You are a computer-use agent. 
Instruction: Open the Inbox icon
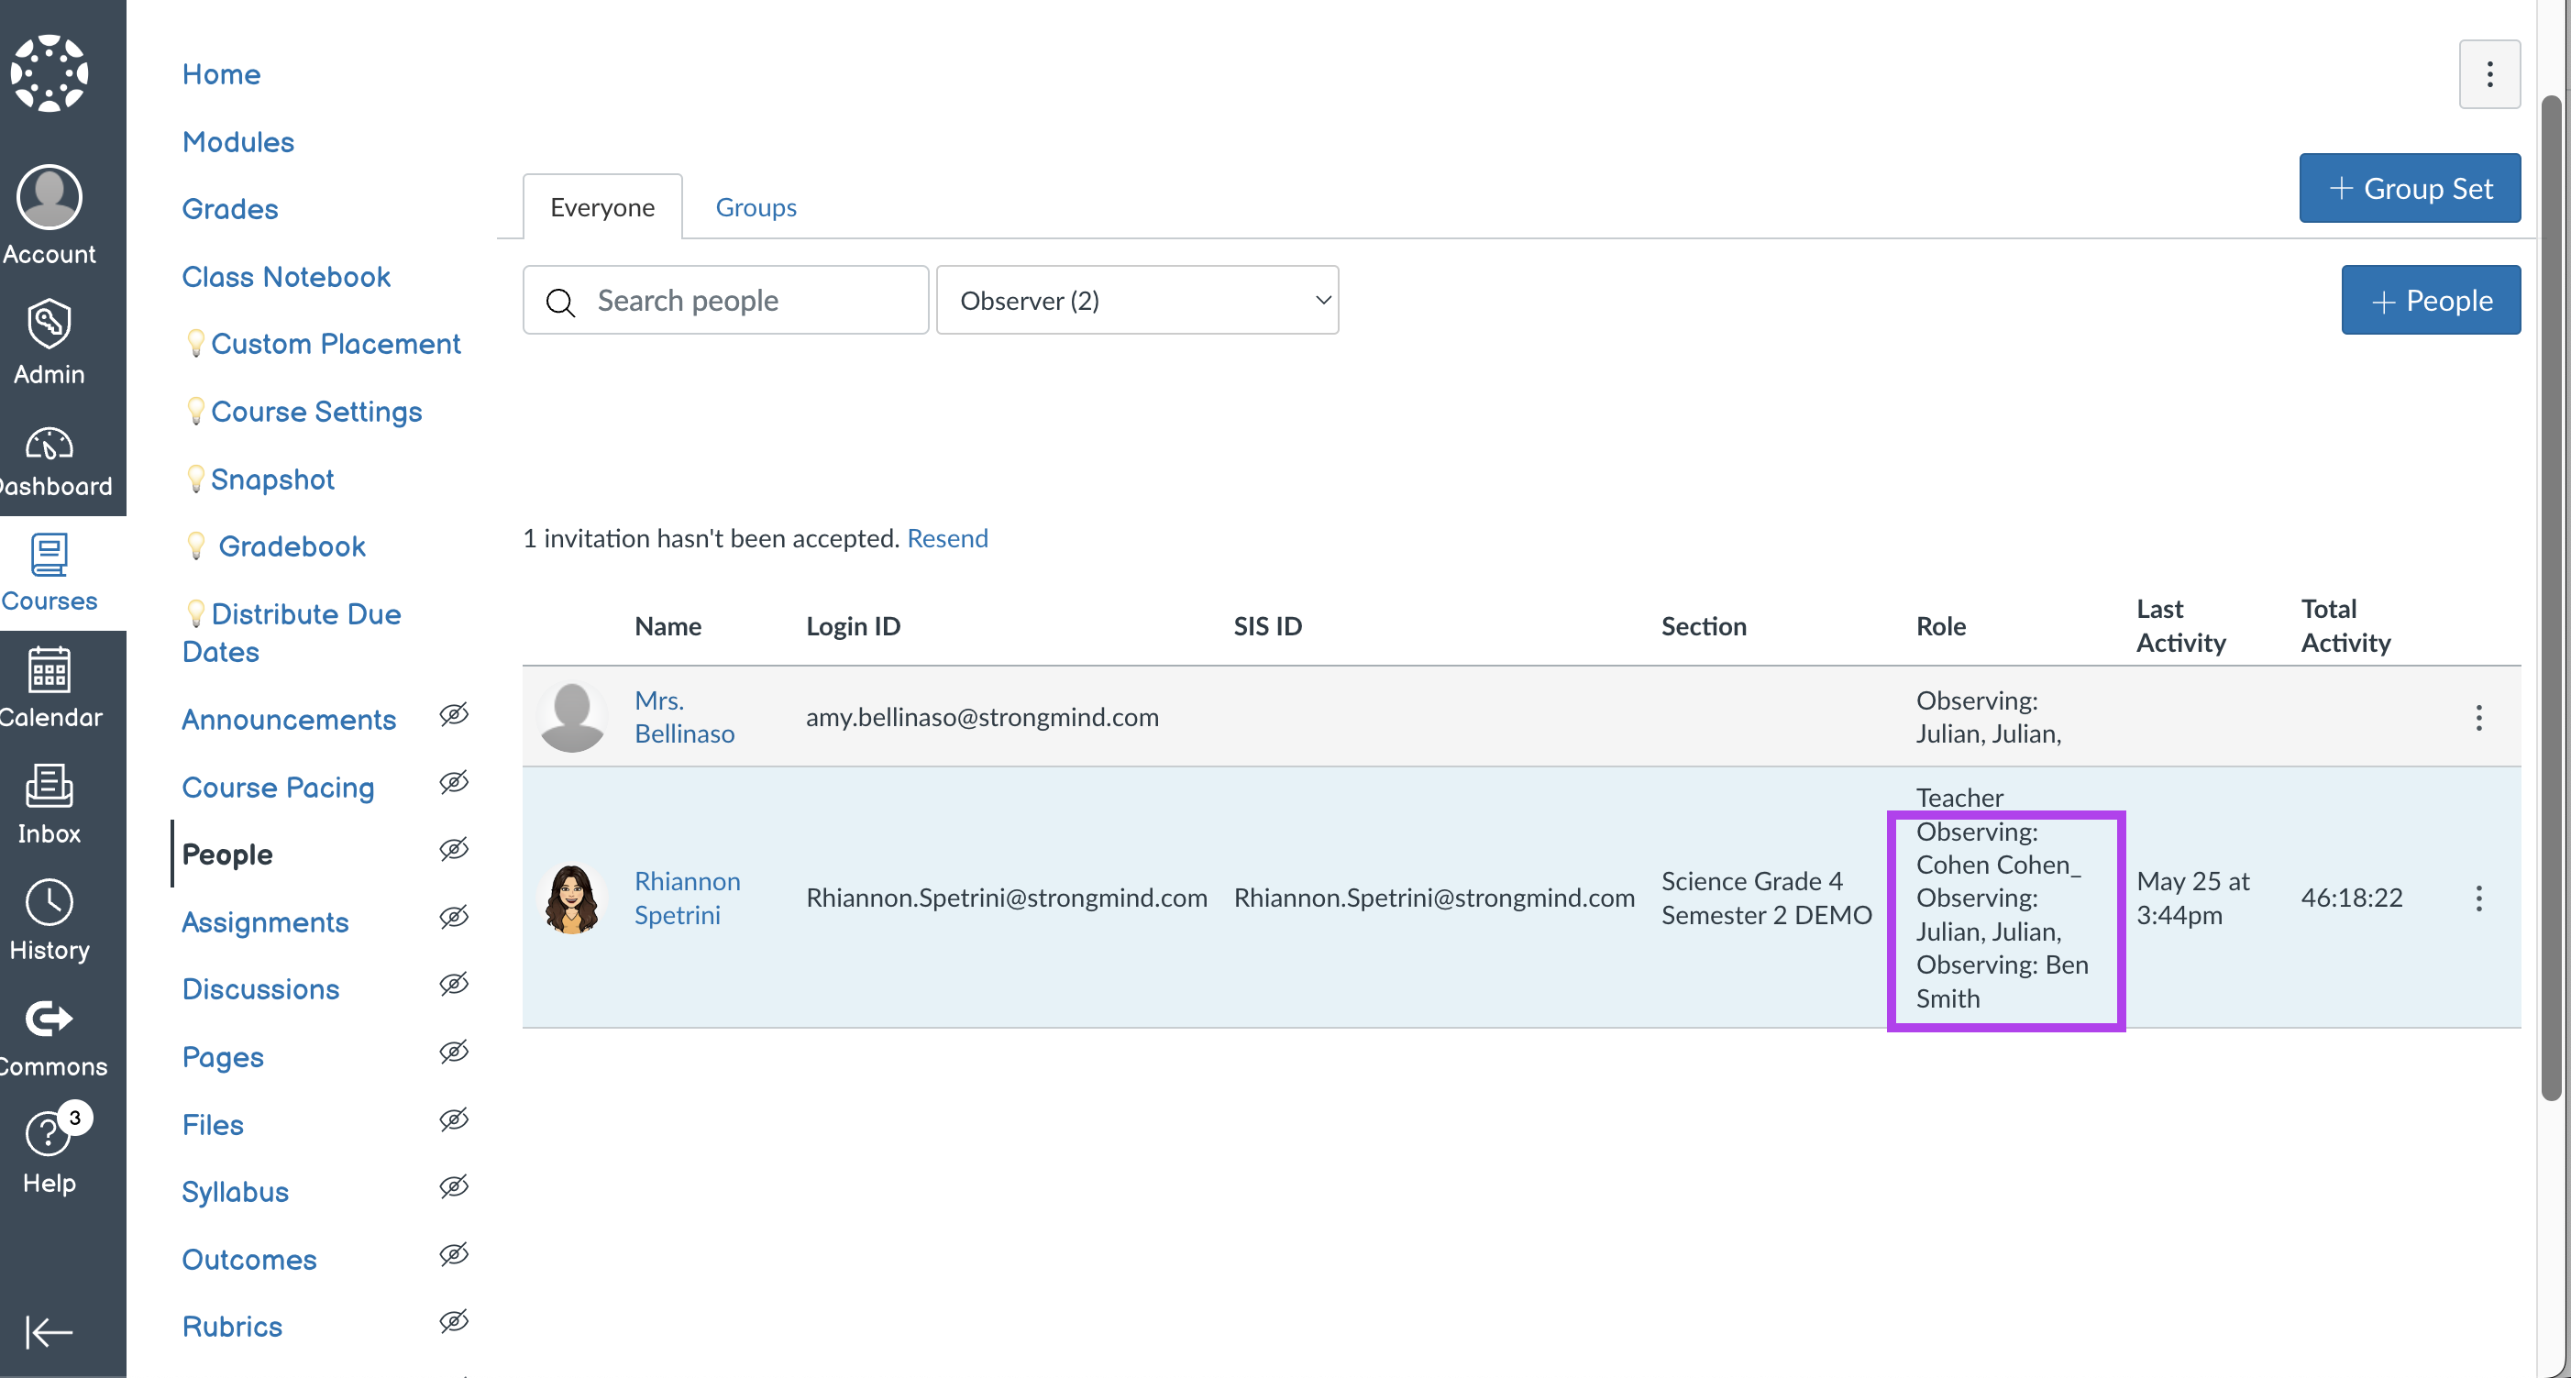coord(49,788)
